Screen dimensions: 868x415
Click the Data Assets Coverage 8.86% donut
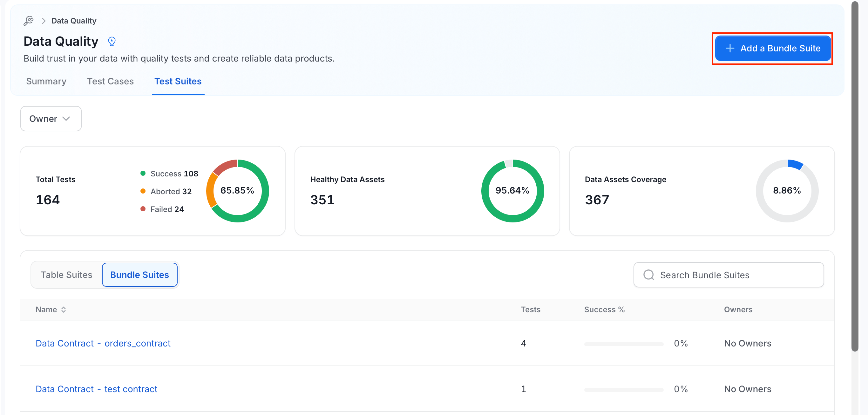(787, 191)
